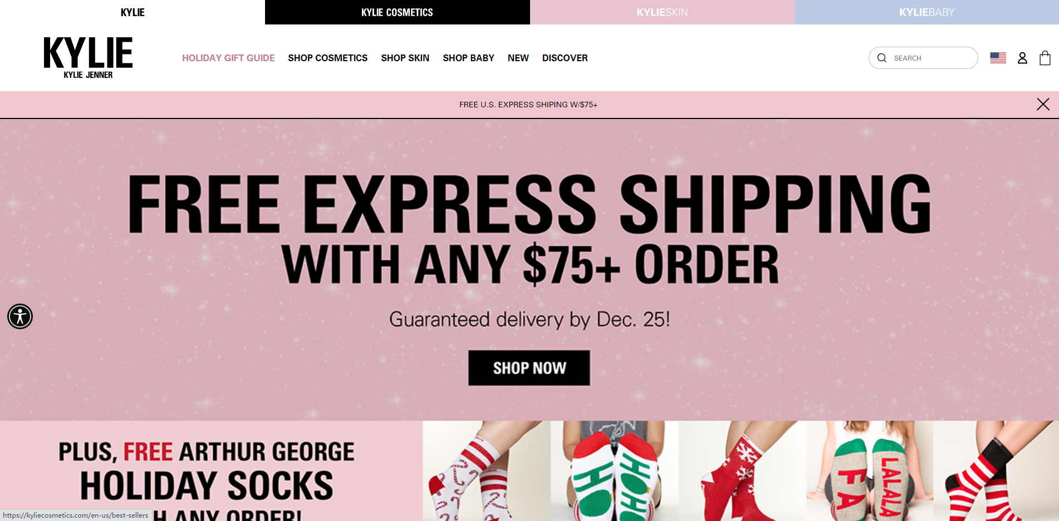Switch to the Kylie Cosmetics tab
The height and width of the screenshot is (521, 1059).
click(x=397, y=12)
